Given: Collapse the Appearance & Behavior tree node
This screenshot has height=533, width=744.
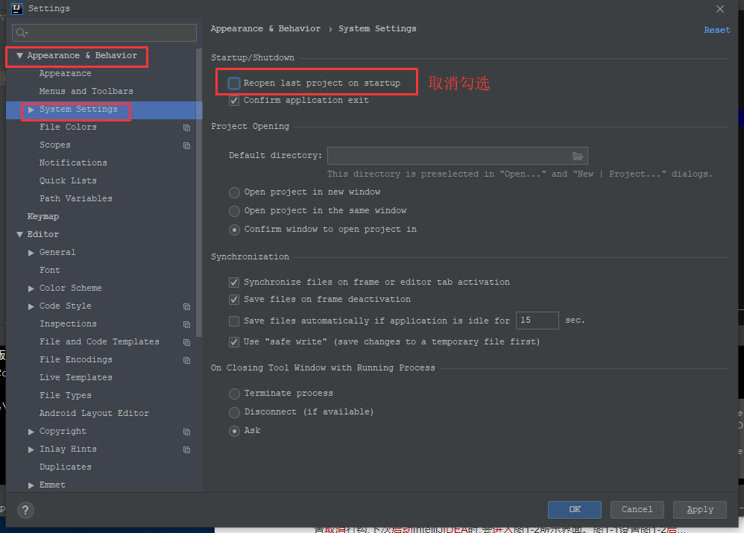Looking at the screenshot, I should [19, 55].
